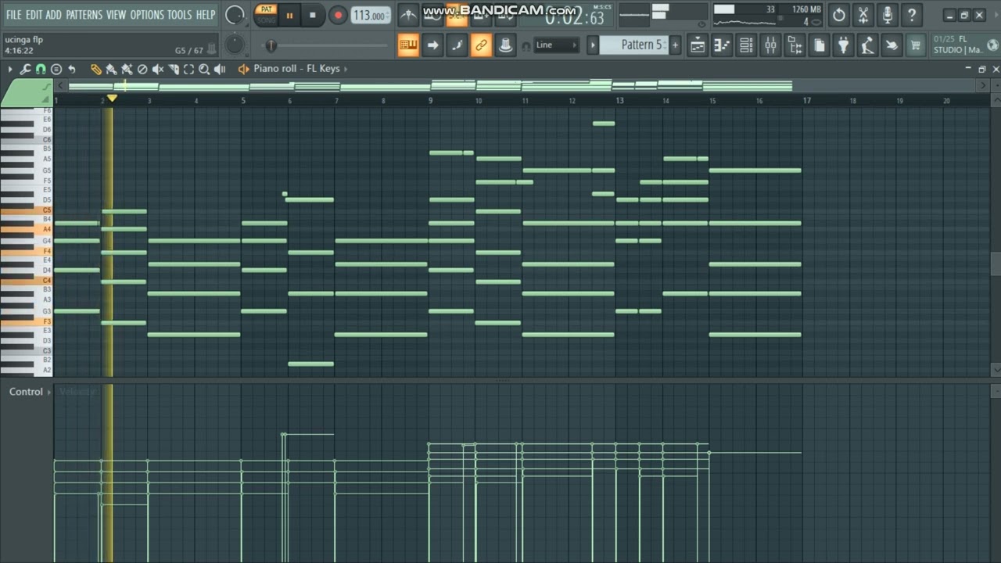Open the content library cart icon
This screenshot has width=1001, height=563.
tap(915, 45)
